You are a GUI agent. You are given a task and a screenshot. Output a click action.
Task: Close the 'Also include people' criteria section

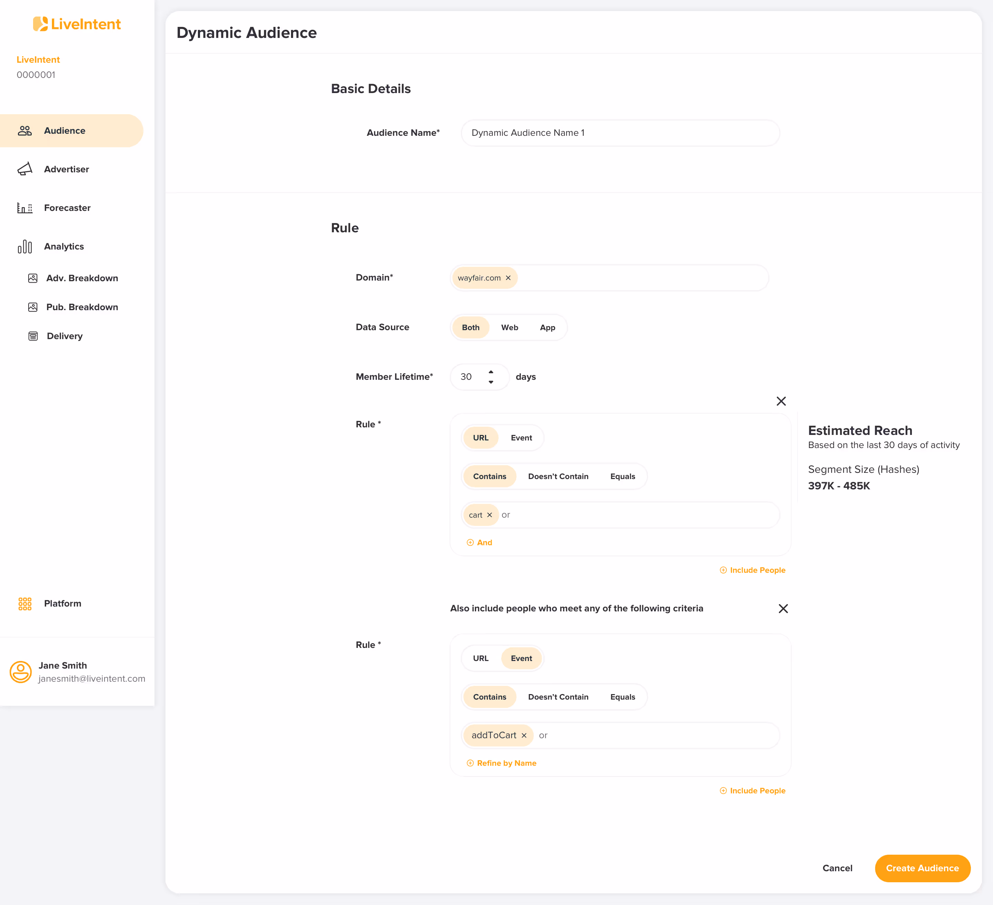(783, 609)
